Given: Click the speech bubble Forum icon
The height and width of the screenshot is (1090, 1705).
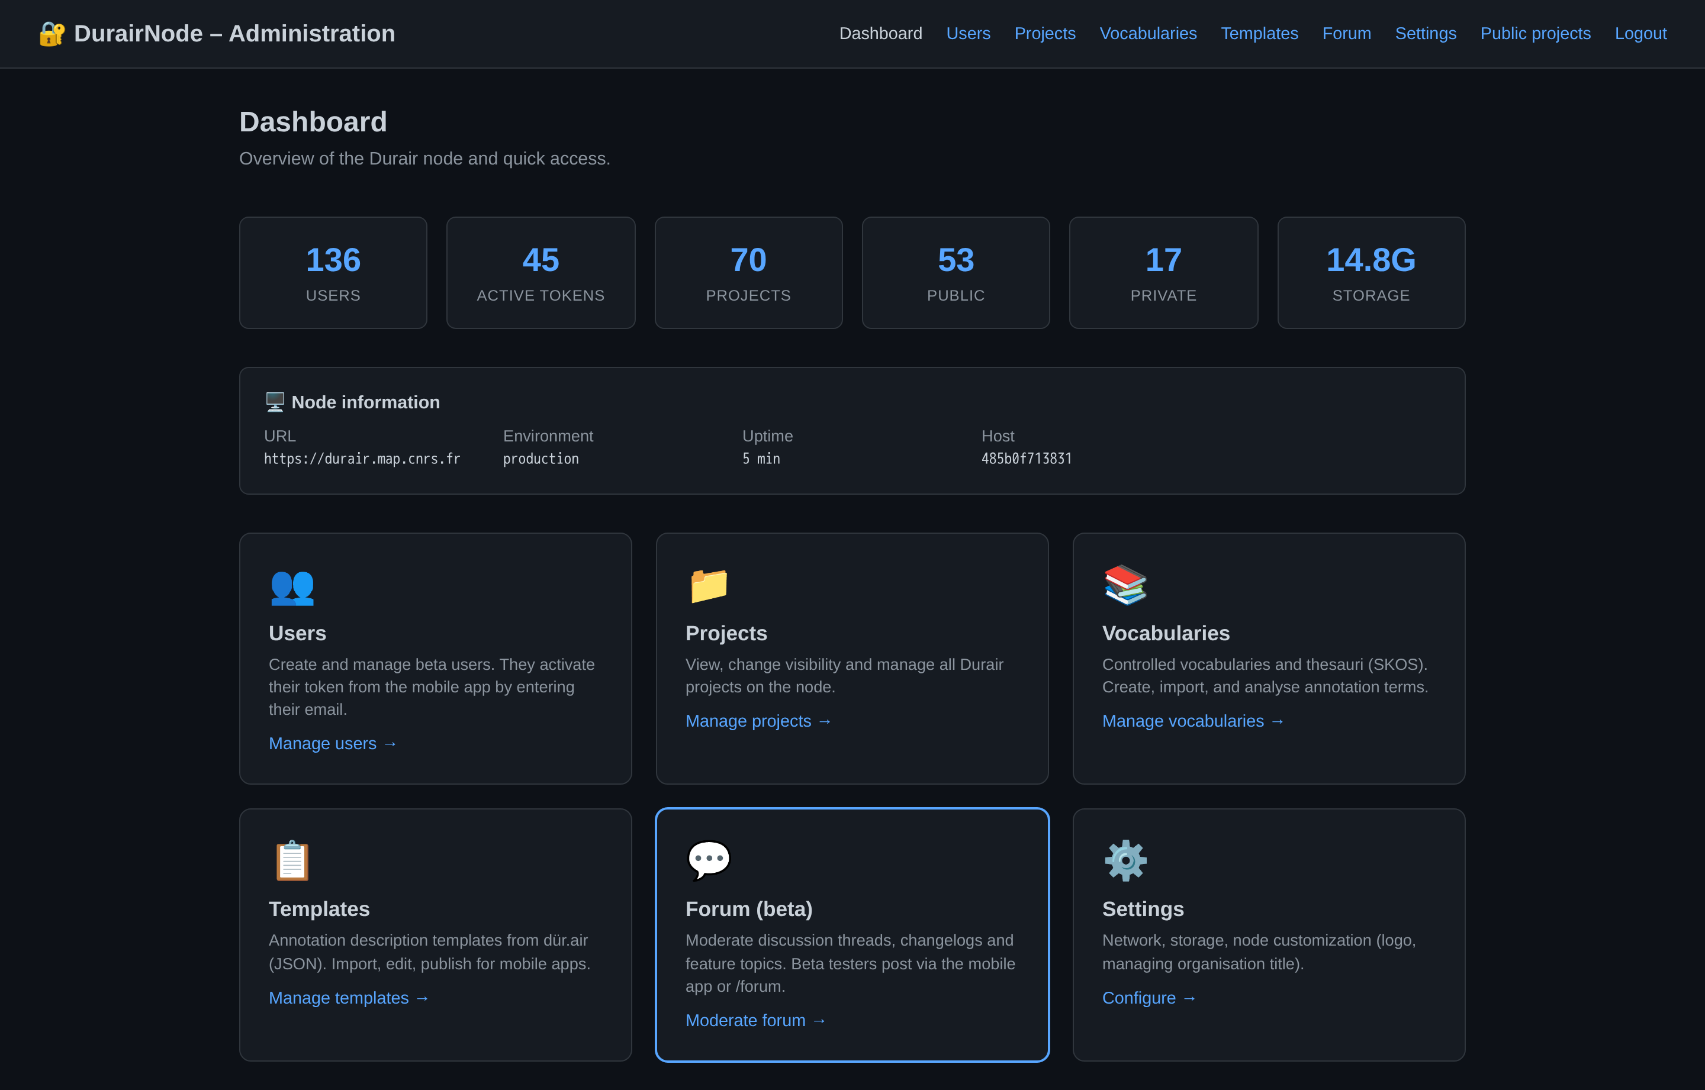Looking at the screenshot, I should click(x=709, y=860).
